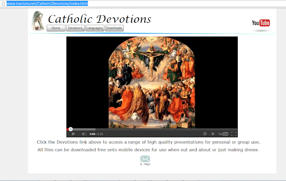
Task: Open the Devotions dropdown menu
Action: click(x=76, y=28)
